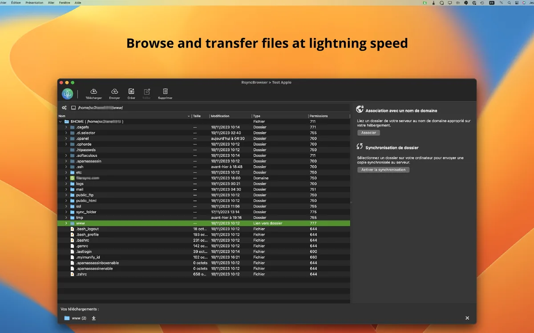534x333 pixels.
Task: Expand the .cpanel folder
Action: tap(66, 138)
